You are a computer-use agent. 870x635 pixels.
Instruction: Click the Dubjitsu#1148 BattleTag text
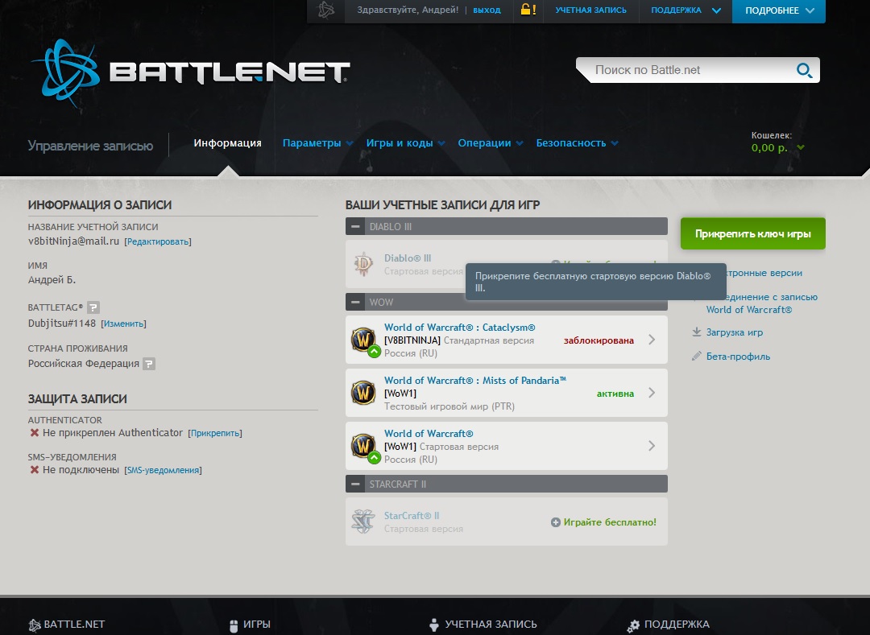62,323
